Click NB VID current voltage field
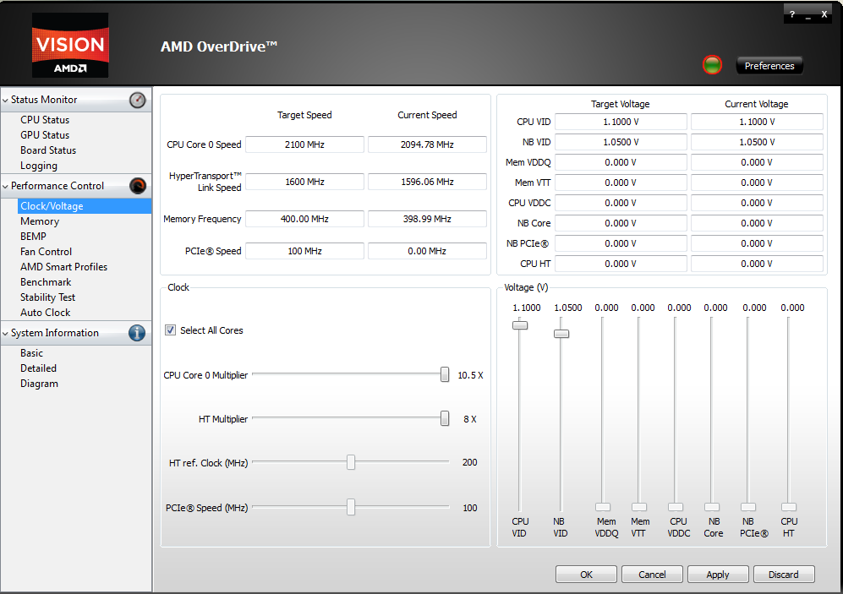843x594 pixels. [x=757, y=142]
